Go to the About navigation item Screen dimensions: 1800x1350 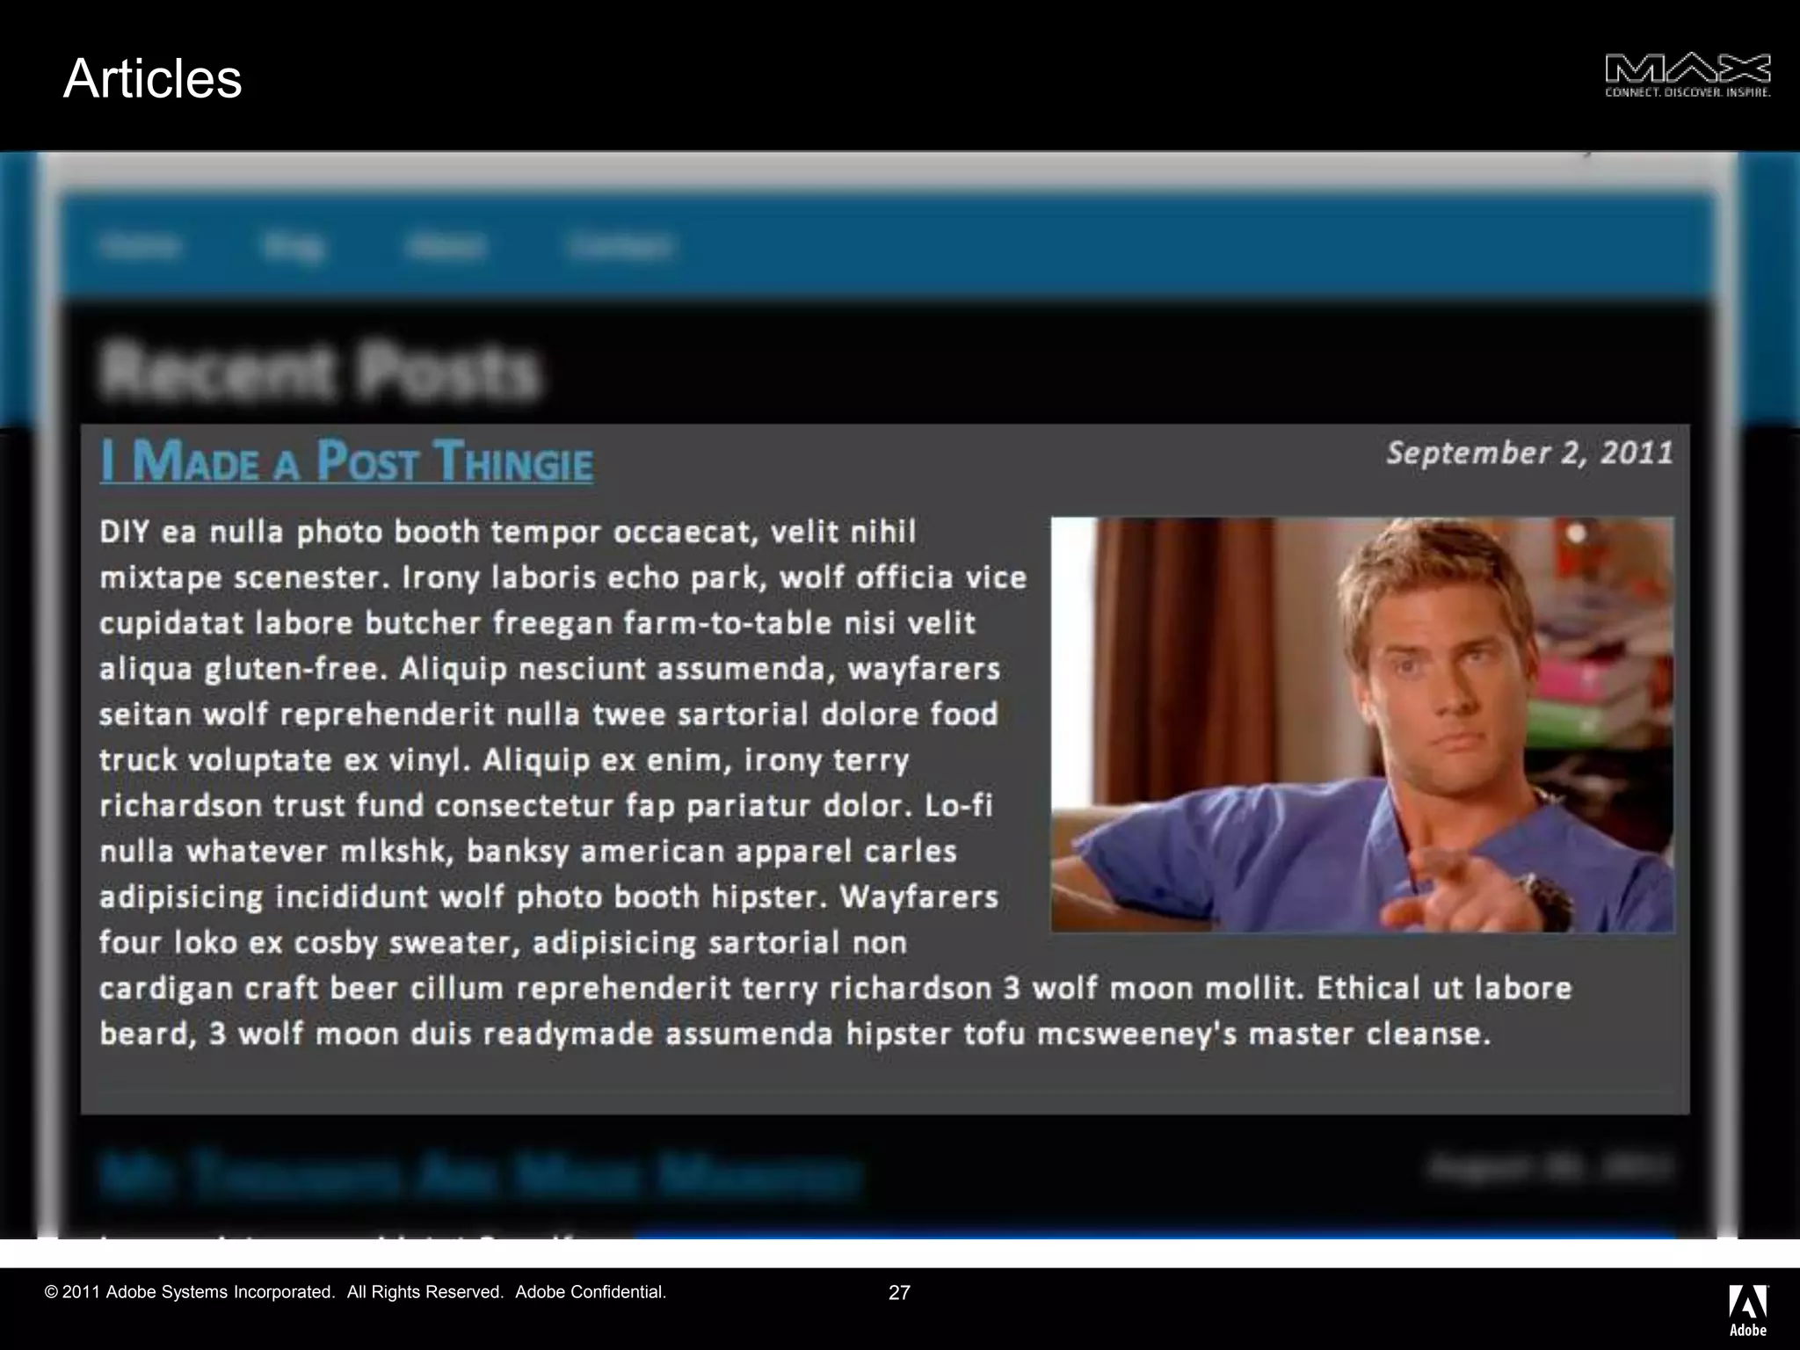(446, 247)
